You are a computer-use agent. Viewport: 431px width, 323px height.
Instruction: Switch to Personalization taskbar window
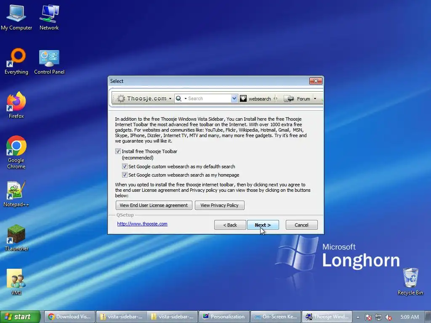click(x=224, y=317)
